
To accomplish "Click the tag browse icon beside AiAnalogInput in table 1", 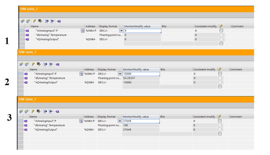I will [x=83, y=31].
